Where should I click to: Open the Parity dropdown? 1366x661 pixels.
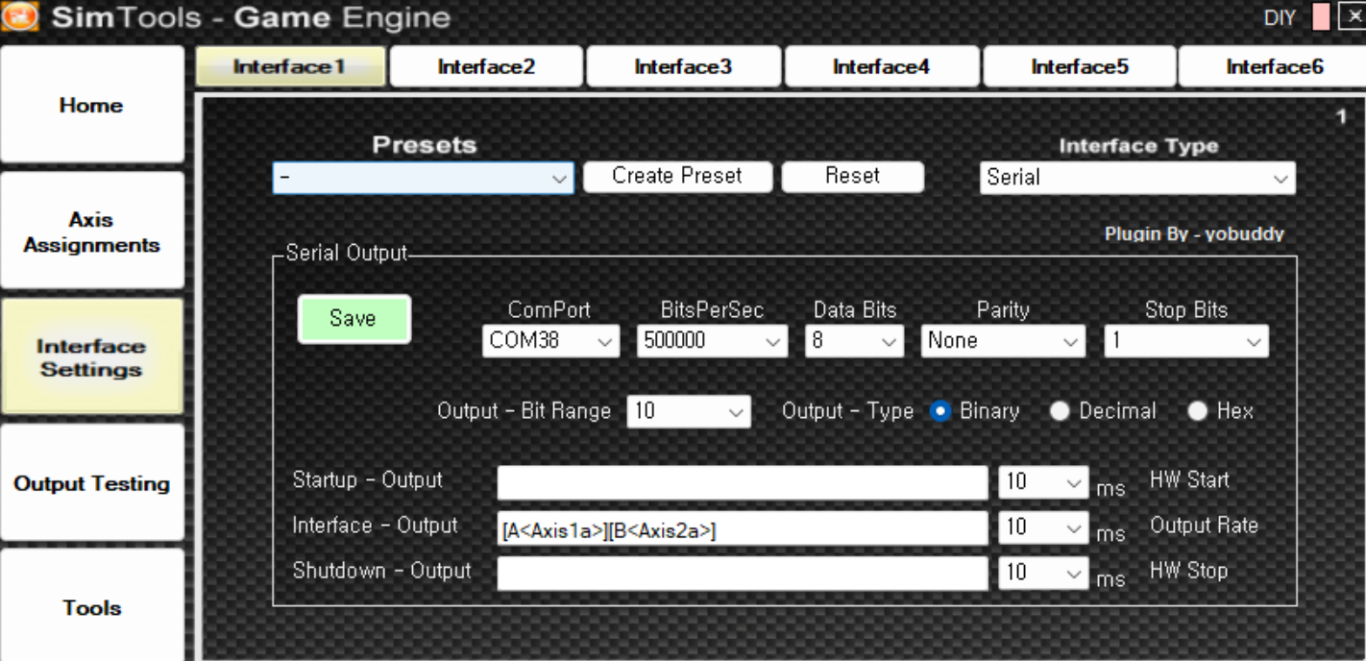pyautogui.click(x=1003, y=340)
